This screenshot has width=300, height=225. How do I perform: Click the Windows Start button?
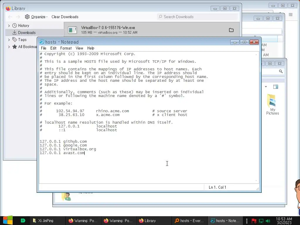click(8, 220)
